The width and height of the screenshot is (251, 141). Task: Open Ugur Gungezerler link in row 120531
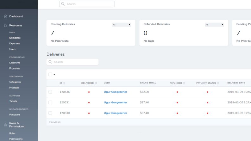coord(116,102)
